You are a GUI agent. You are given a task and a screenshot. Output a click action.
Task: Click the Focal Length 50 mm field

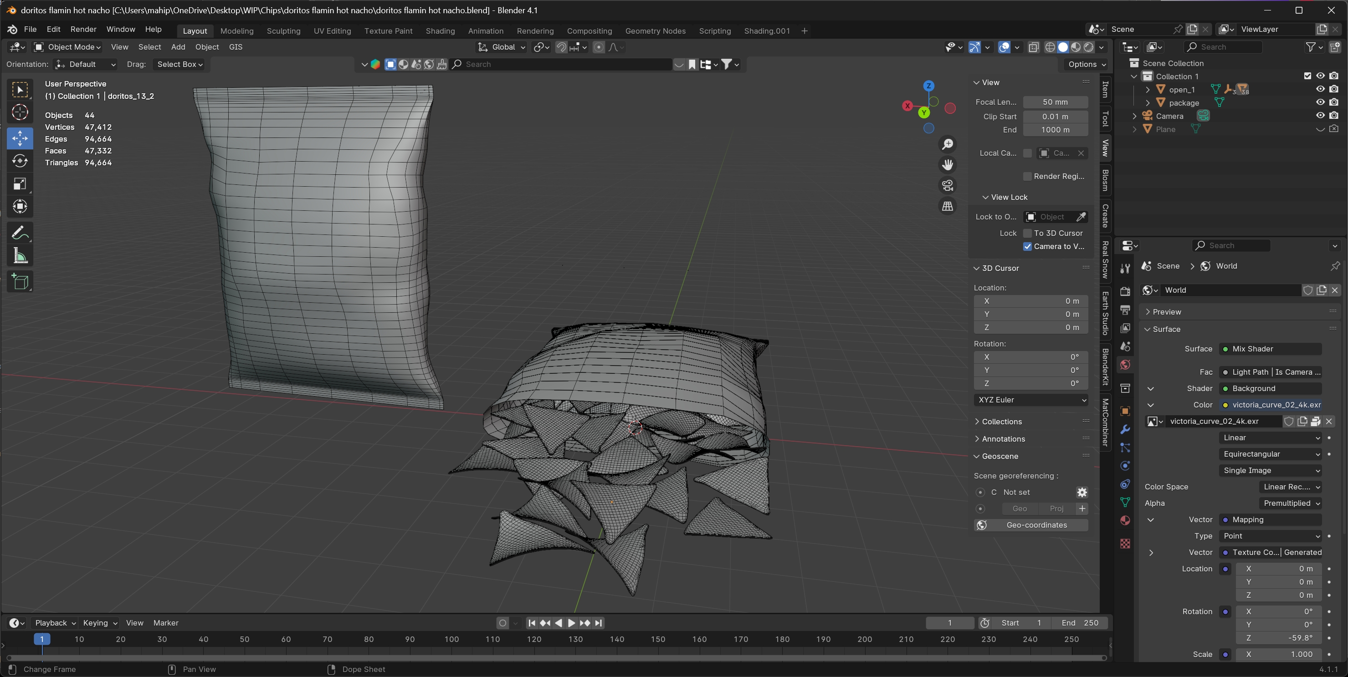click(x=1055, y=102)
